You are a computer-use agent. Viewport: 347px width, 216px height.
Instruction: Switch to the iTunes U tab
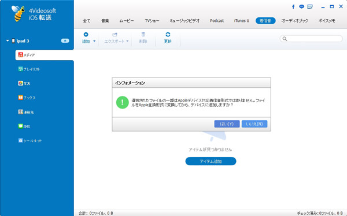[x=242, y=21]
